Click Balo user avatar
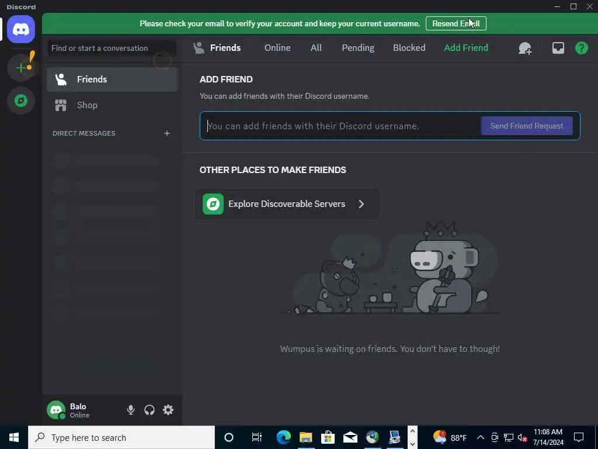This screenshot has width=598, height=449. [56, 410]
